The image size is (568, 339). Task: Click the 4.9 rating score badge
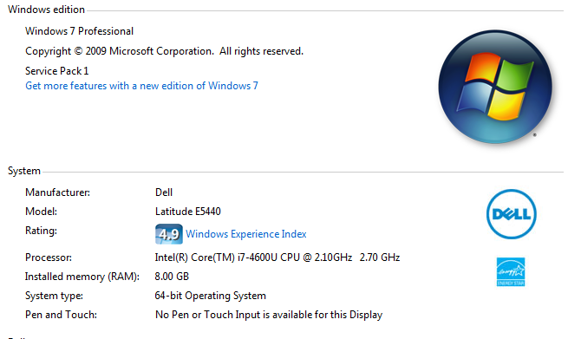[169, 234]
